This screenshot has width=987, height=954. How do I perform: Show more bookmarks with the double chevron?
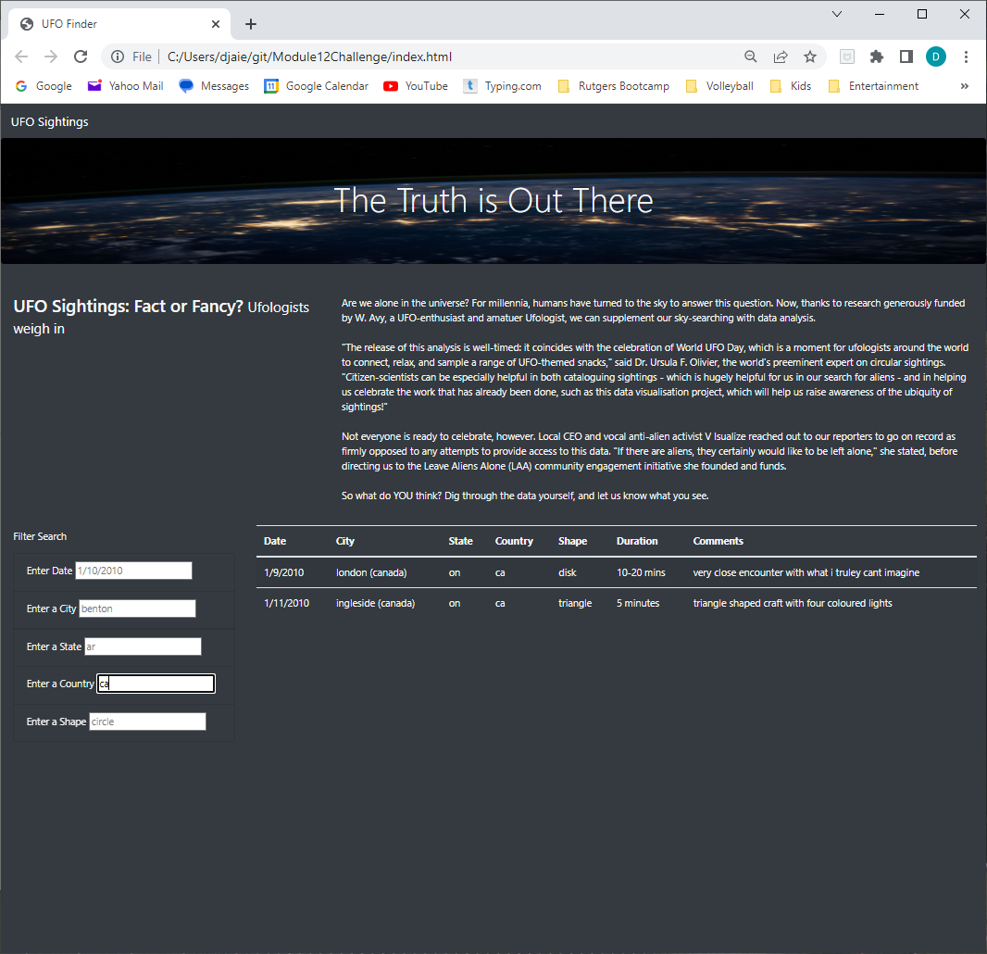pyautogui.click(x=965, y=86)
